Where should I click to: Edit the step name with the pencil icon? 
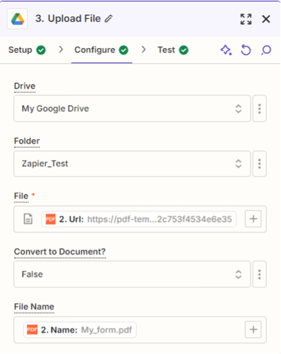coord(109,19)
